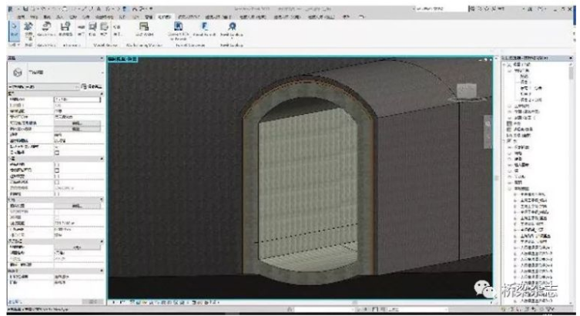Click the second Edit button in Properties
This screenshot has width=580, height=316.
(77, 129)
